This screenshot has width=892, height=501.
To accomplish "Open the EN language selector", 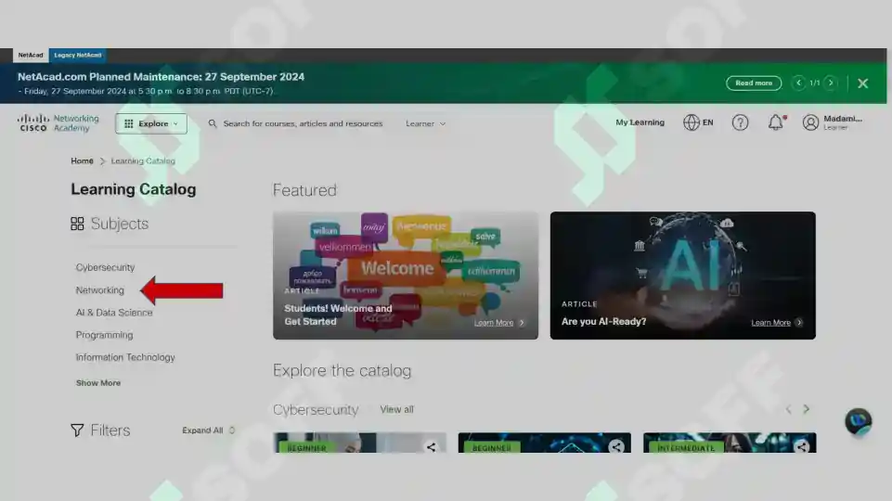I will (x=698, y=122).
